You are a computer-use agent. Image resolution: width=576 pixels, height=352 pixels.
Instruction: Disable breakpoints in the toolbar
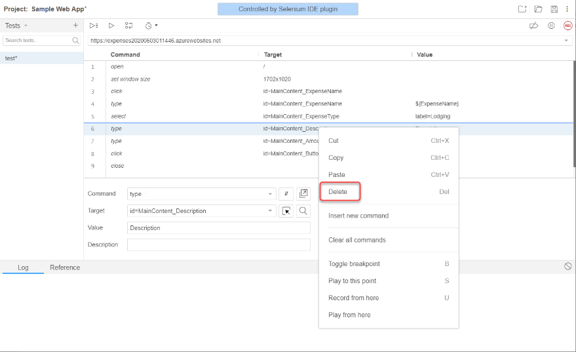click(534, 26)
